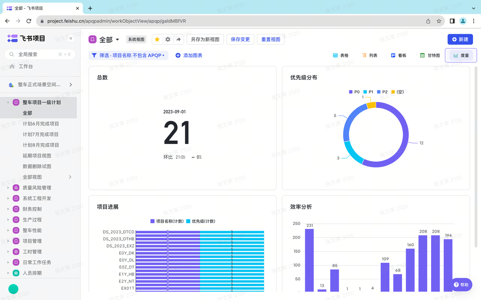Click the star favorite icon
This screenshot has height=300, width=481.
(157, 39)
